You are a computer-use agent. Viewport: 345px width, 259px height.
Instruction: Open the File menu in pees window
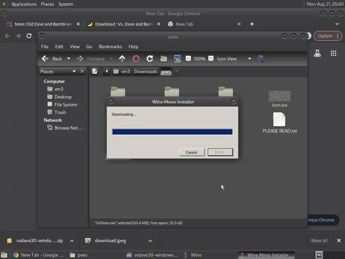click(x=45, y=47)
